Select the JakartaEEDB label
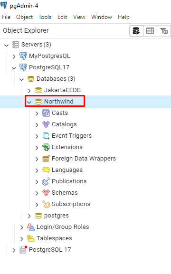The width and height of the screenshot is (171, 274). tap(62, 90)
